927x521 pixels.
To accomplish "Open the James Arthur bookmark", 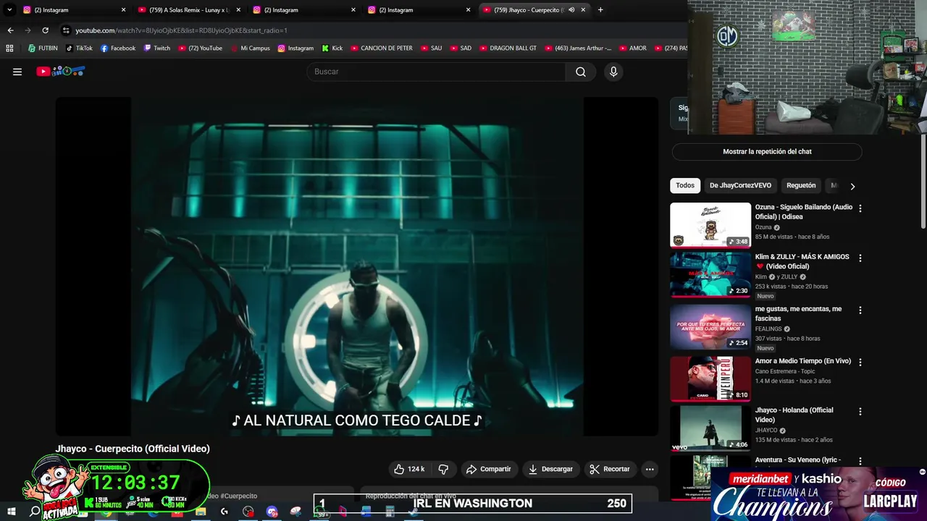I will click(578, 48).
